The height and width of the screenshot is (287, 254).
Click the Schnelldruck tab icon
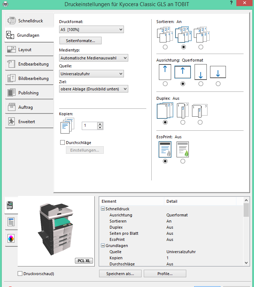[x=12, y=21]
